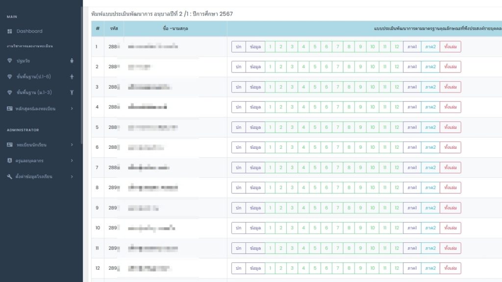Expand the ตั้งค่าข้อมูลโรงเรียน submenu chevron
This screenshot has height=282, width=502.
[72, 176]
